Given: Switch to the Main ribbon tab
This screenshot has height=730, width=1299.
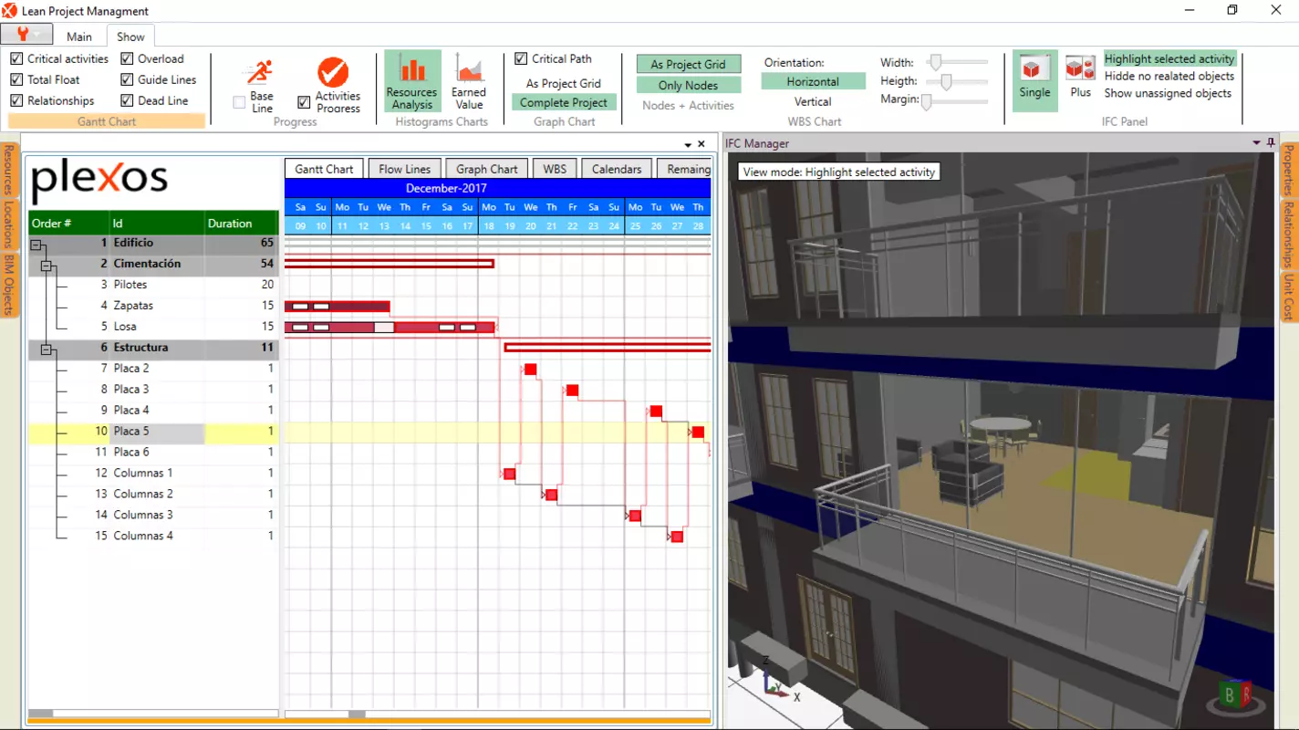Looking at the screenshot, I should (79, 36).
